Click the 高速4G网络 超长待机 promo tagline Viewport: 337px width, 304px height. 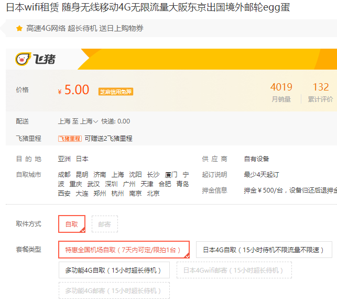click(x=85, y=28)
